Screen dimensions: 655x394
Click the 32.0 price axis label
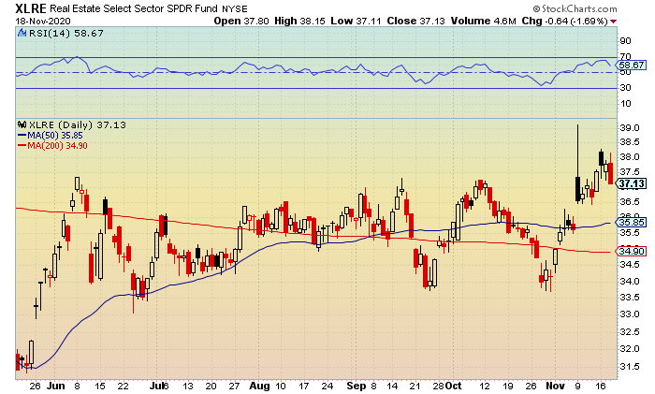point(629,349)
